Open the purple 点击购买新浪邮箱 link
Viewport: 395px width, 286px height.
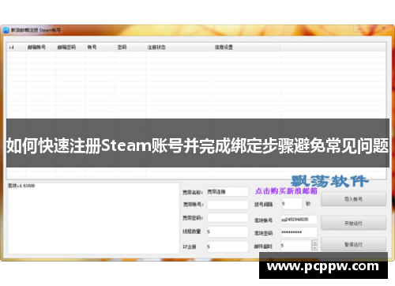point(286,191)
